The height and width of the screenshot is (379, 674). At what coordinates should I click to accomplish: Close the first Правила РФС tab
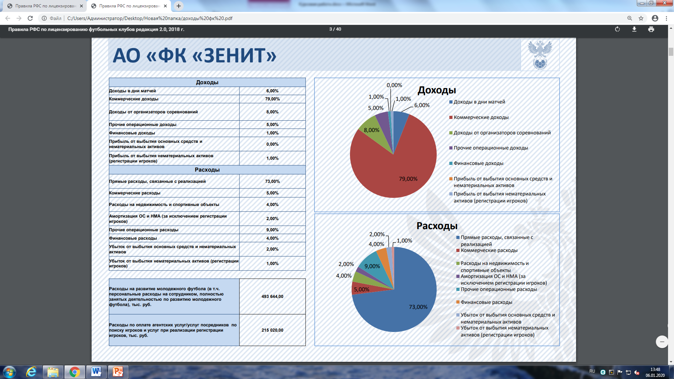coord(81,6)
